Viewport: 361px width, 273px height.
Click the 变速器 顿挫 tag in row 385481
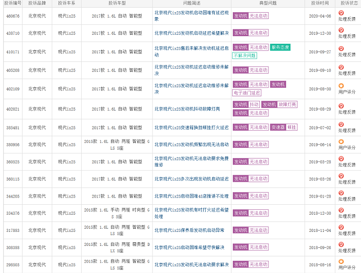pyautogui.click(x=284, y=127)
